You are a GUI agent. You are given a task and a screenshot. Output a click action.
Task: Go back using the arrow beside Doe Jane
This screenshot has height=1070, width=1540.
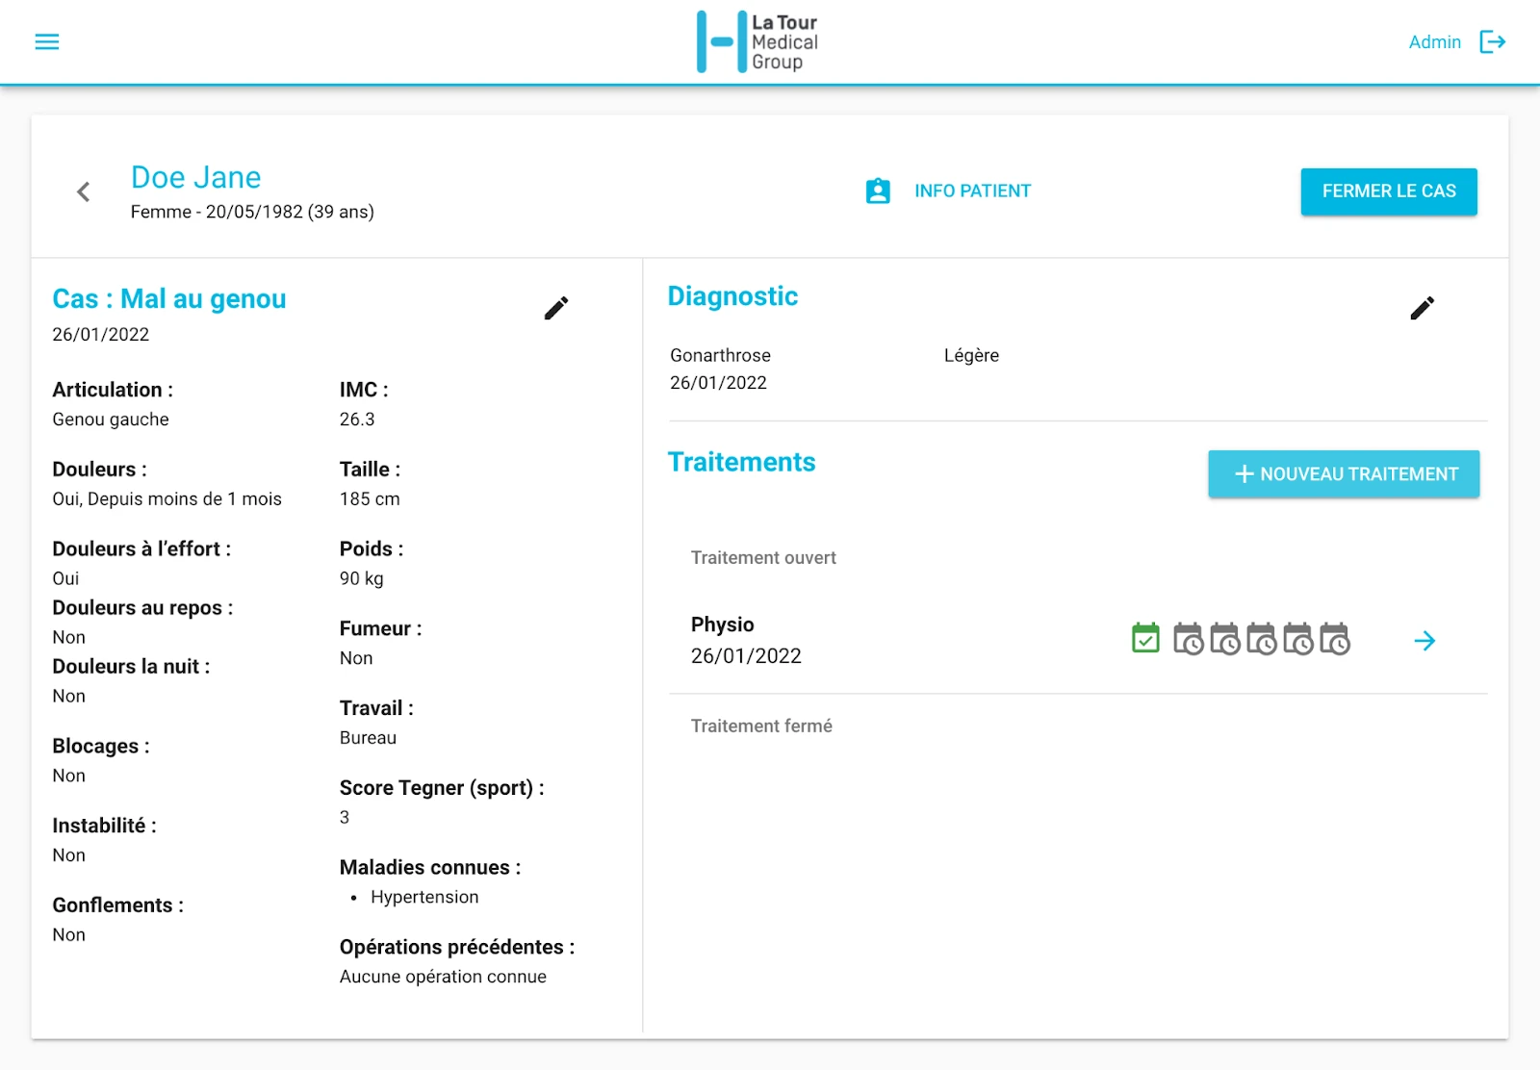84,191
